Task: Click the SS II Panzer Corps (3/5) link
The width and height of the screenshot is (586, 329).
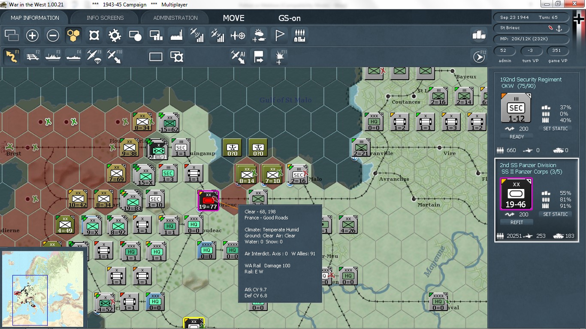Action: click(x=532, y=172)
